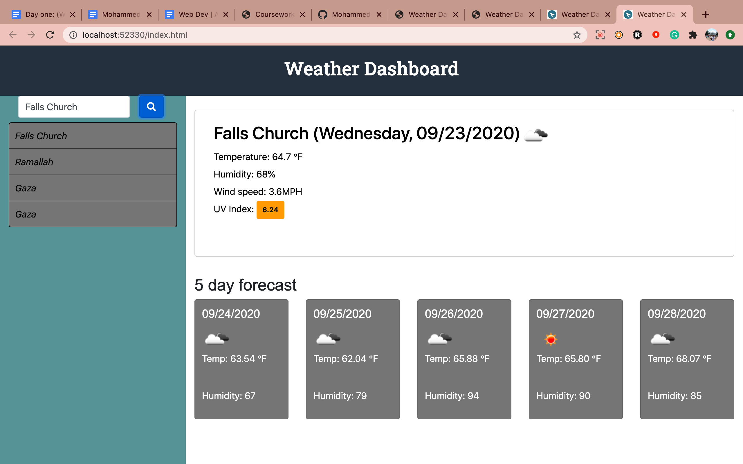Click the city search input field

click(74, 107)
